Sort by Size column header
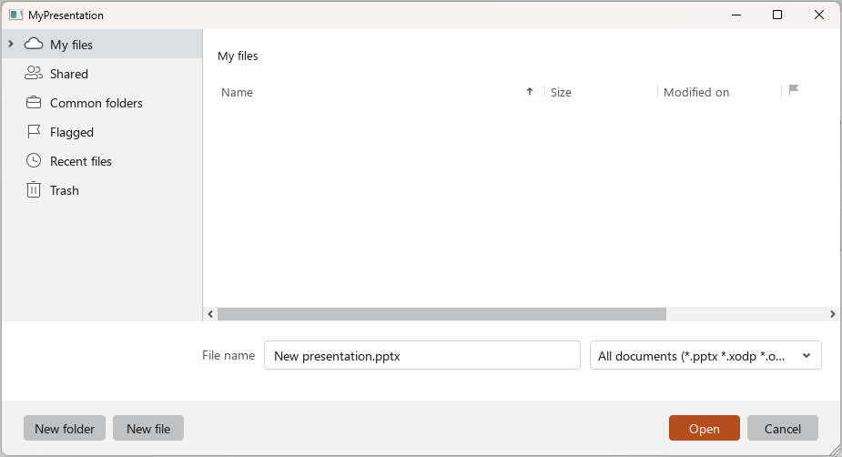The height and width of the screenshot is (457, 842). point(561,92)
